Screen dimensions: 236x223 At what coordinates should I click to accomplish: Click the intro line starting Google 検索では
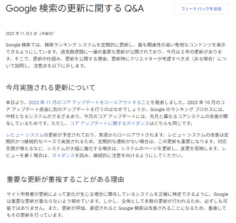tap(116, 45)
